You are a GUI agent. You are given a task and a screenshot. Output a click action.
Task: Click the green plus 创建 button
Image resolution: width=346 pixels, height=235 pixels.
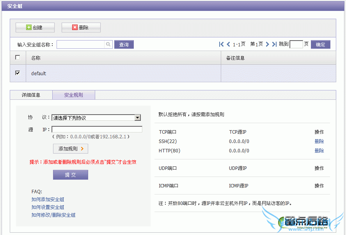[x=35, y=28]
